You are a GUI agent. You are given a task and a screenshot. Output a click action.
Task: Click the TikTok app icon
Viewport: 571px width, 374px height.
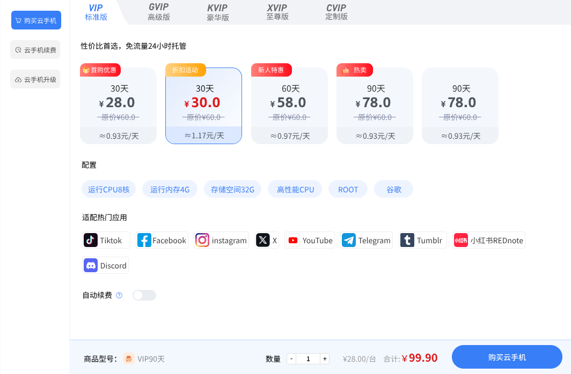91,240
